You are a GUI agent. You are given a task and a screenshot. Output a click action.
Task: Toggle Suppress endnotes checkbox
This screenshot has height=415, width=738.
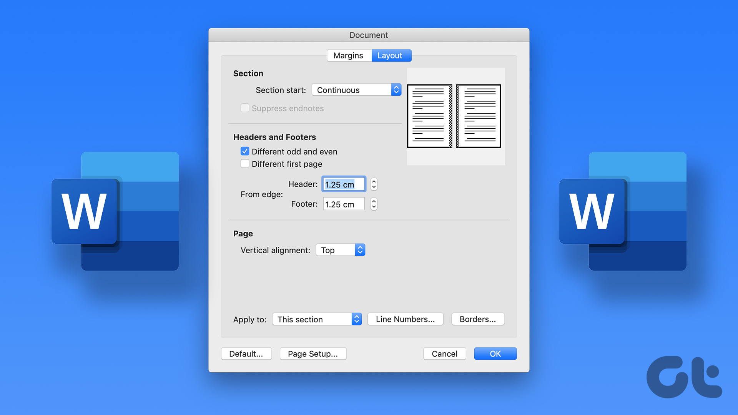(x=245, y=108)
